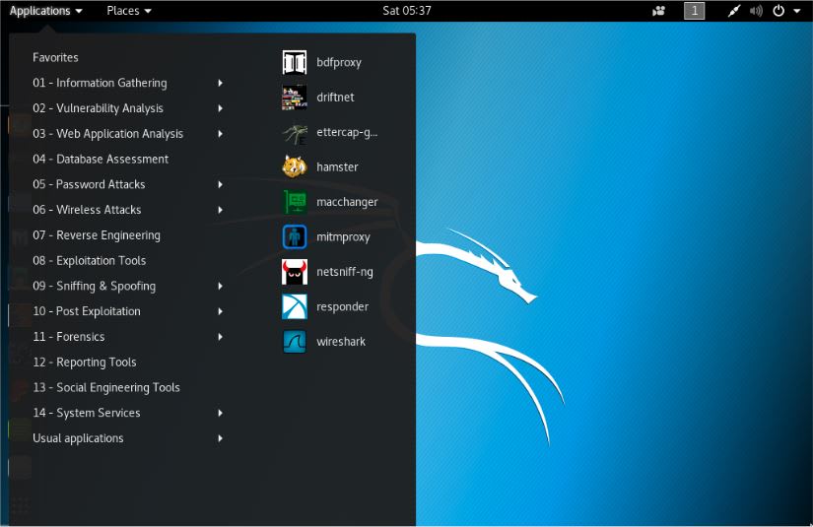Click the wireshark text label

coord(341,342)
